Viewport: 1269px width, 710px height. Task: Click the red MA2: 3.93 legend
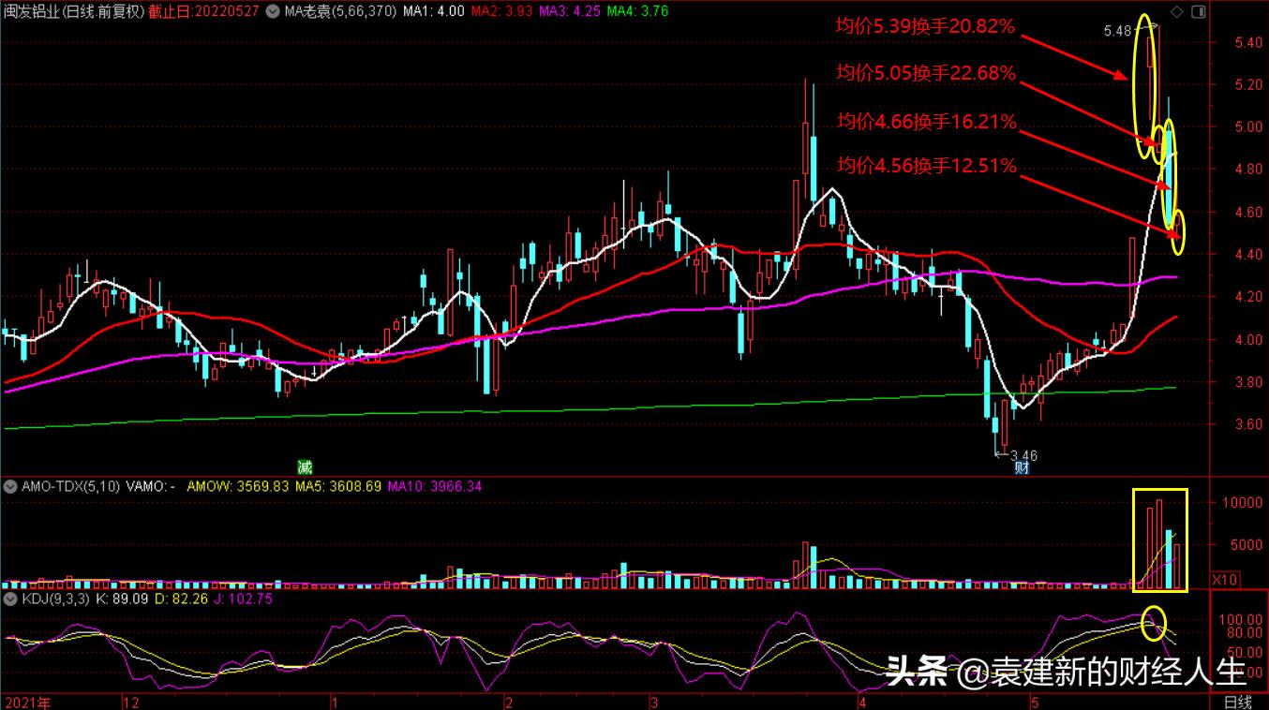pos(500,12)
